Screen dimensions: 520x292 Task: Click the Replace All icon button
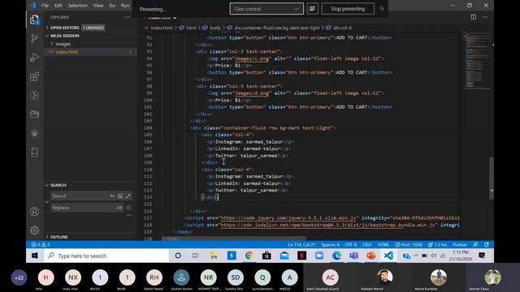(x=128, y=208)
